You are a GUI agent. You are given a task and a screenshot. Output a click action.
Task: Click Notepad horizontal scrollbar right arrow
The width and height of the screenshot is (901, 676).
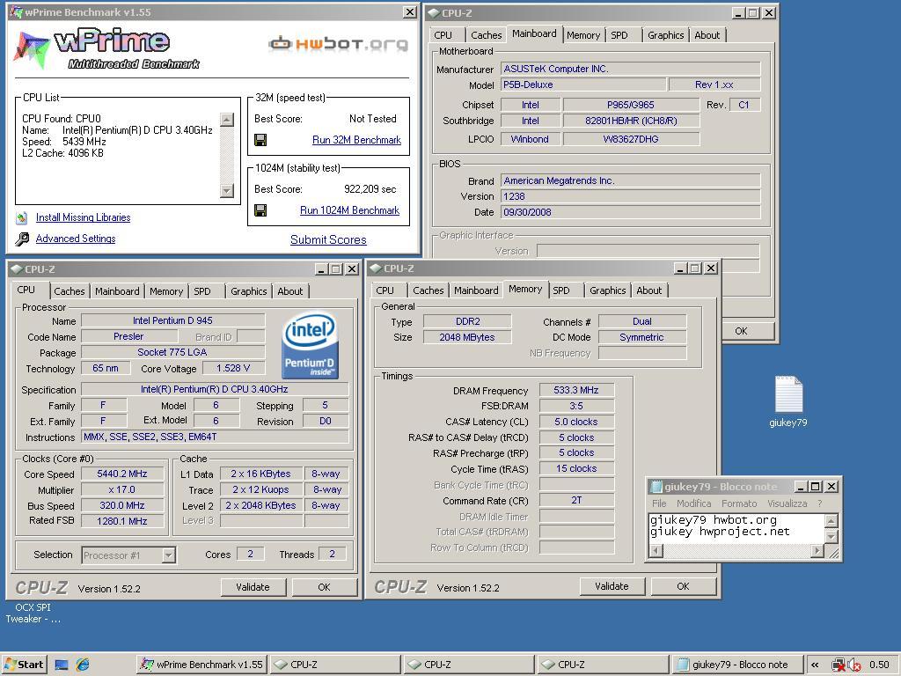[817, 551]
